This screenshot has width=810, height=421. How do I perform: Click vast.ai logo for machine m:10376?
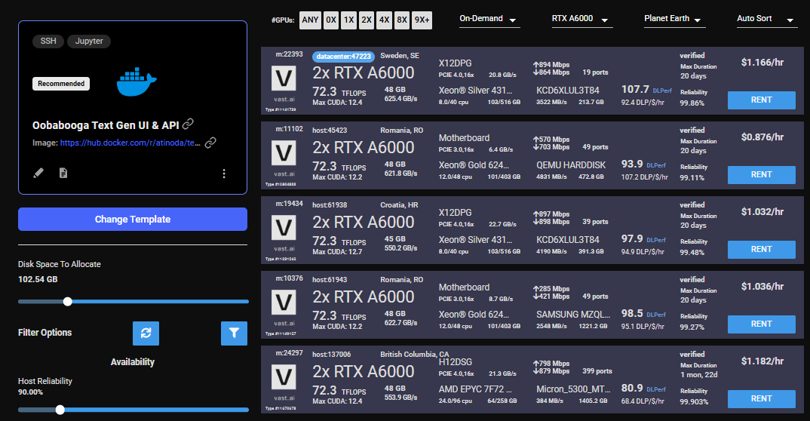tap(284, 303)
